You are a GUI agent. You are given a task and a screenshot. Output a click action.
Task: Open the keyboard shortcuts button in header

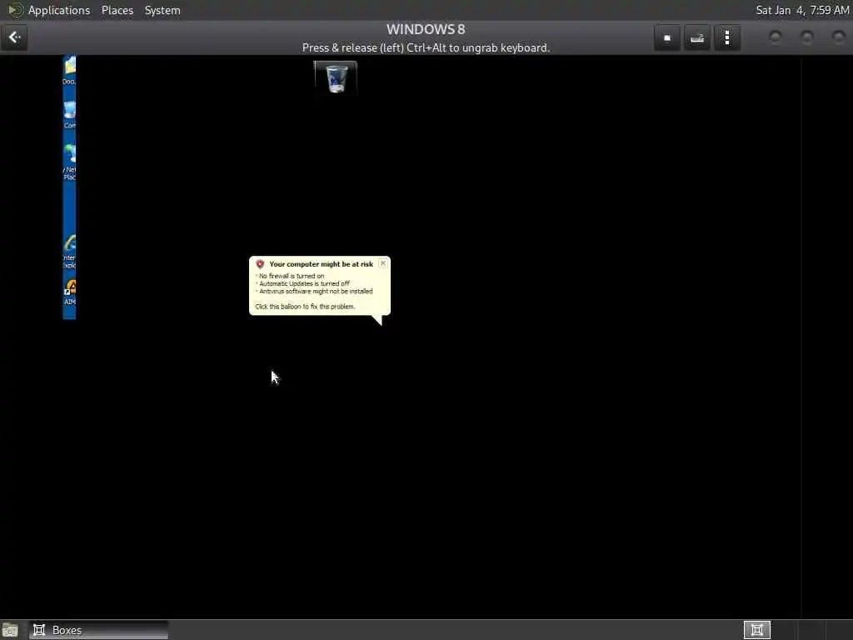(697, 37)
